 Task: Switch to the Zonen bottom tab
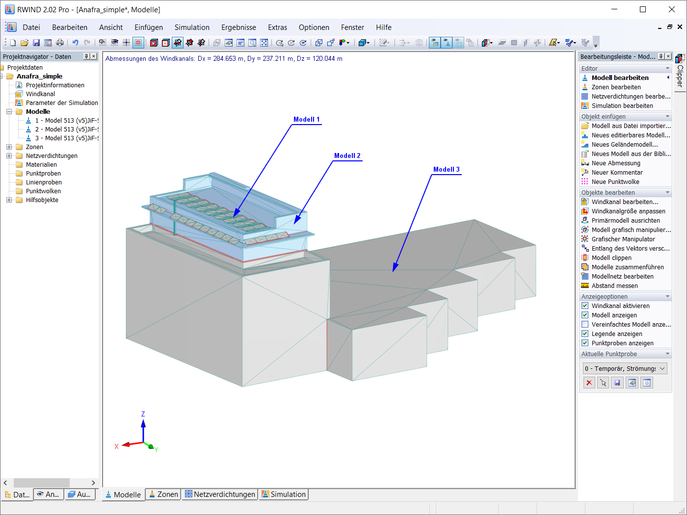163,494
